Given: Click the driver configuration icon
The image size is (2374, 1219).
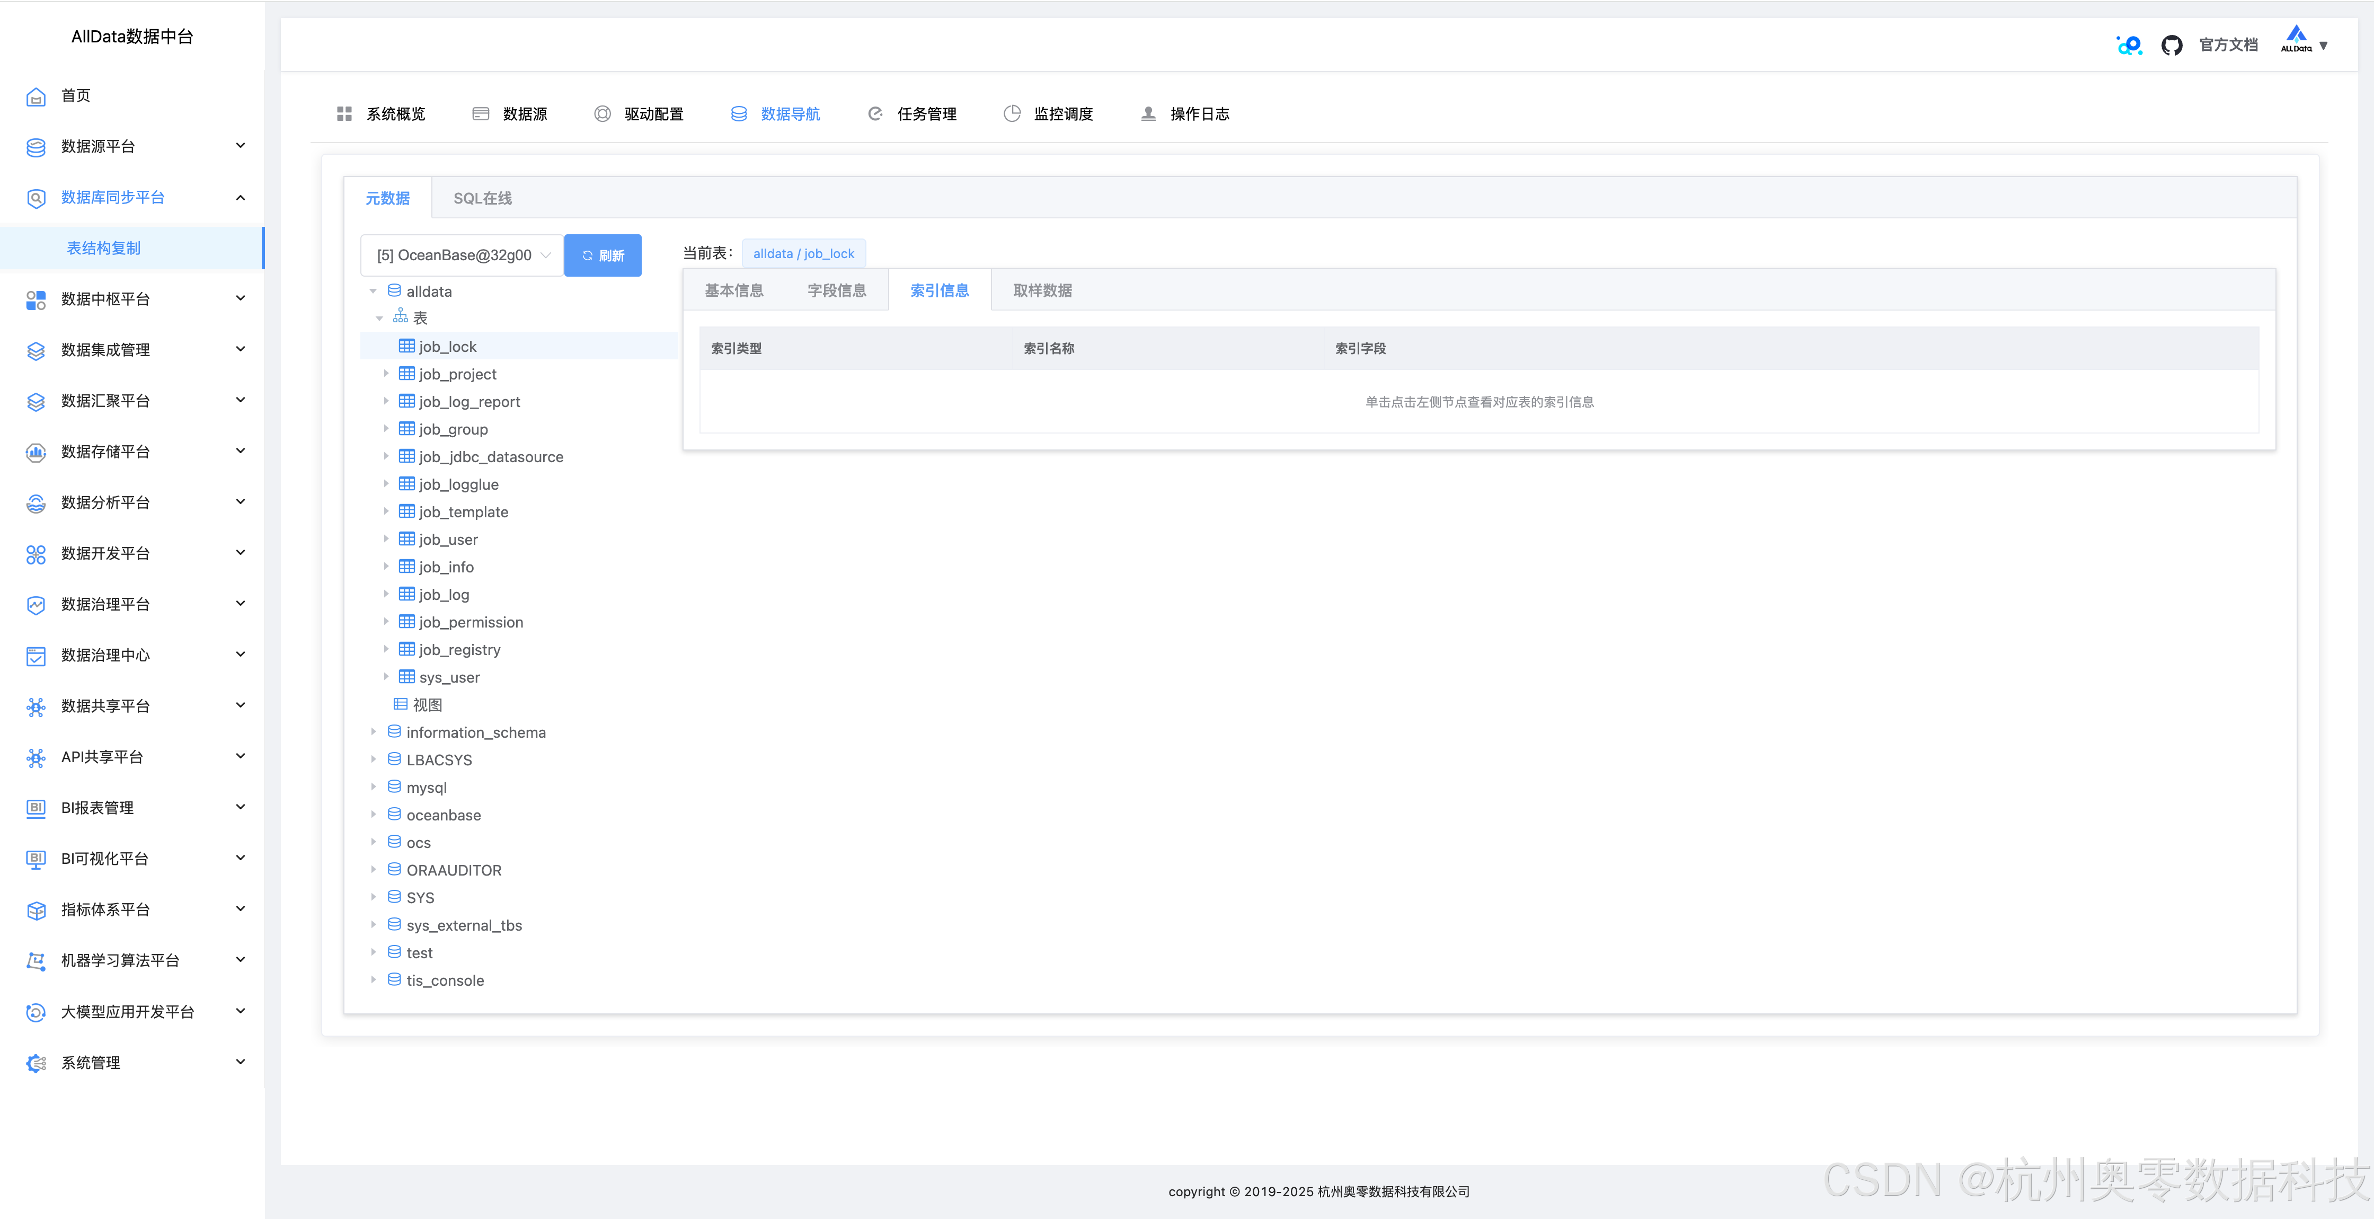Looking at the screenshot, I should (x=602, y=113).
